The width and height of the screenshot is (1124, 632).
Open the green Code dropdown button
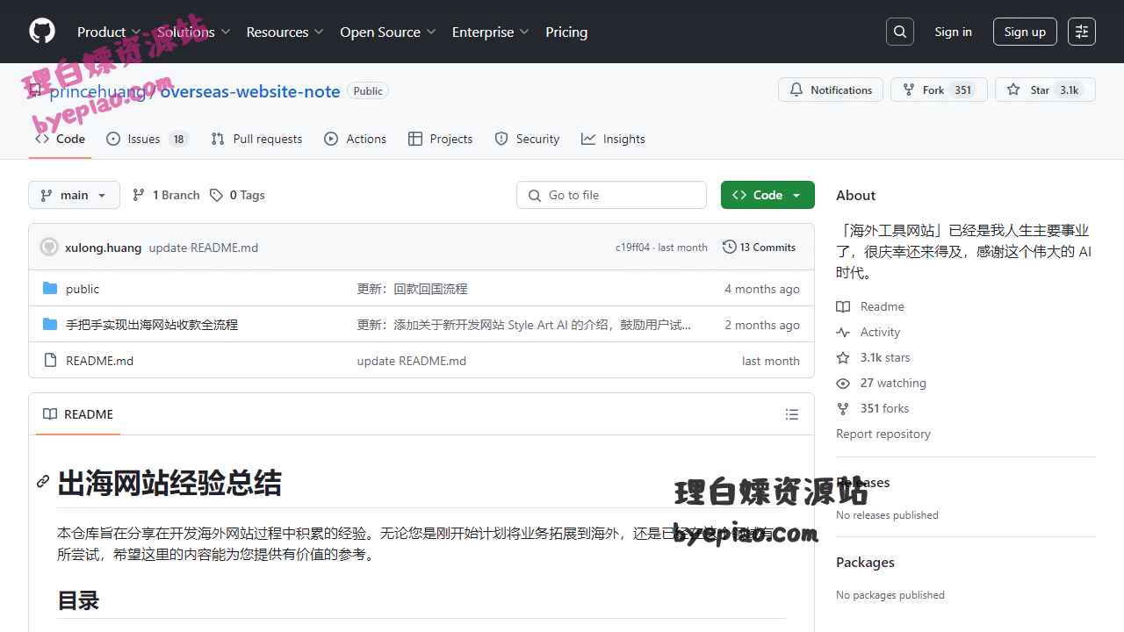767,195
